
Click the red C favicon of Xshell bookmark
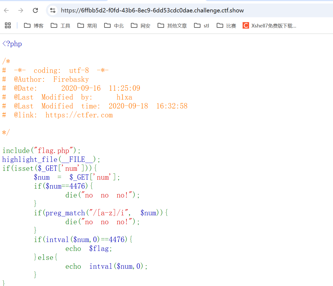(246, 25)
